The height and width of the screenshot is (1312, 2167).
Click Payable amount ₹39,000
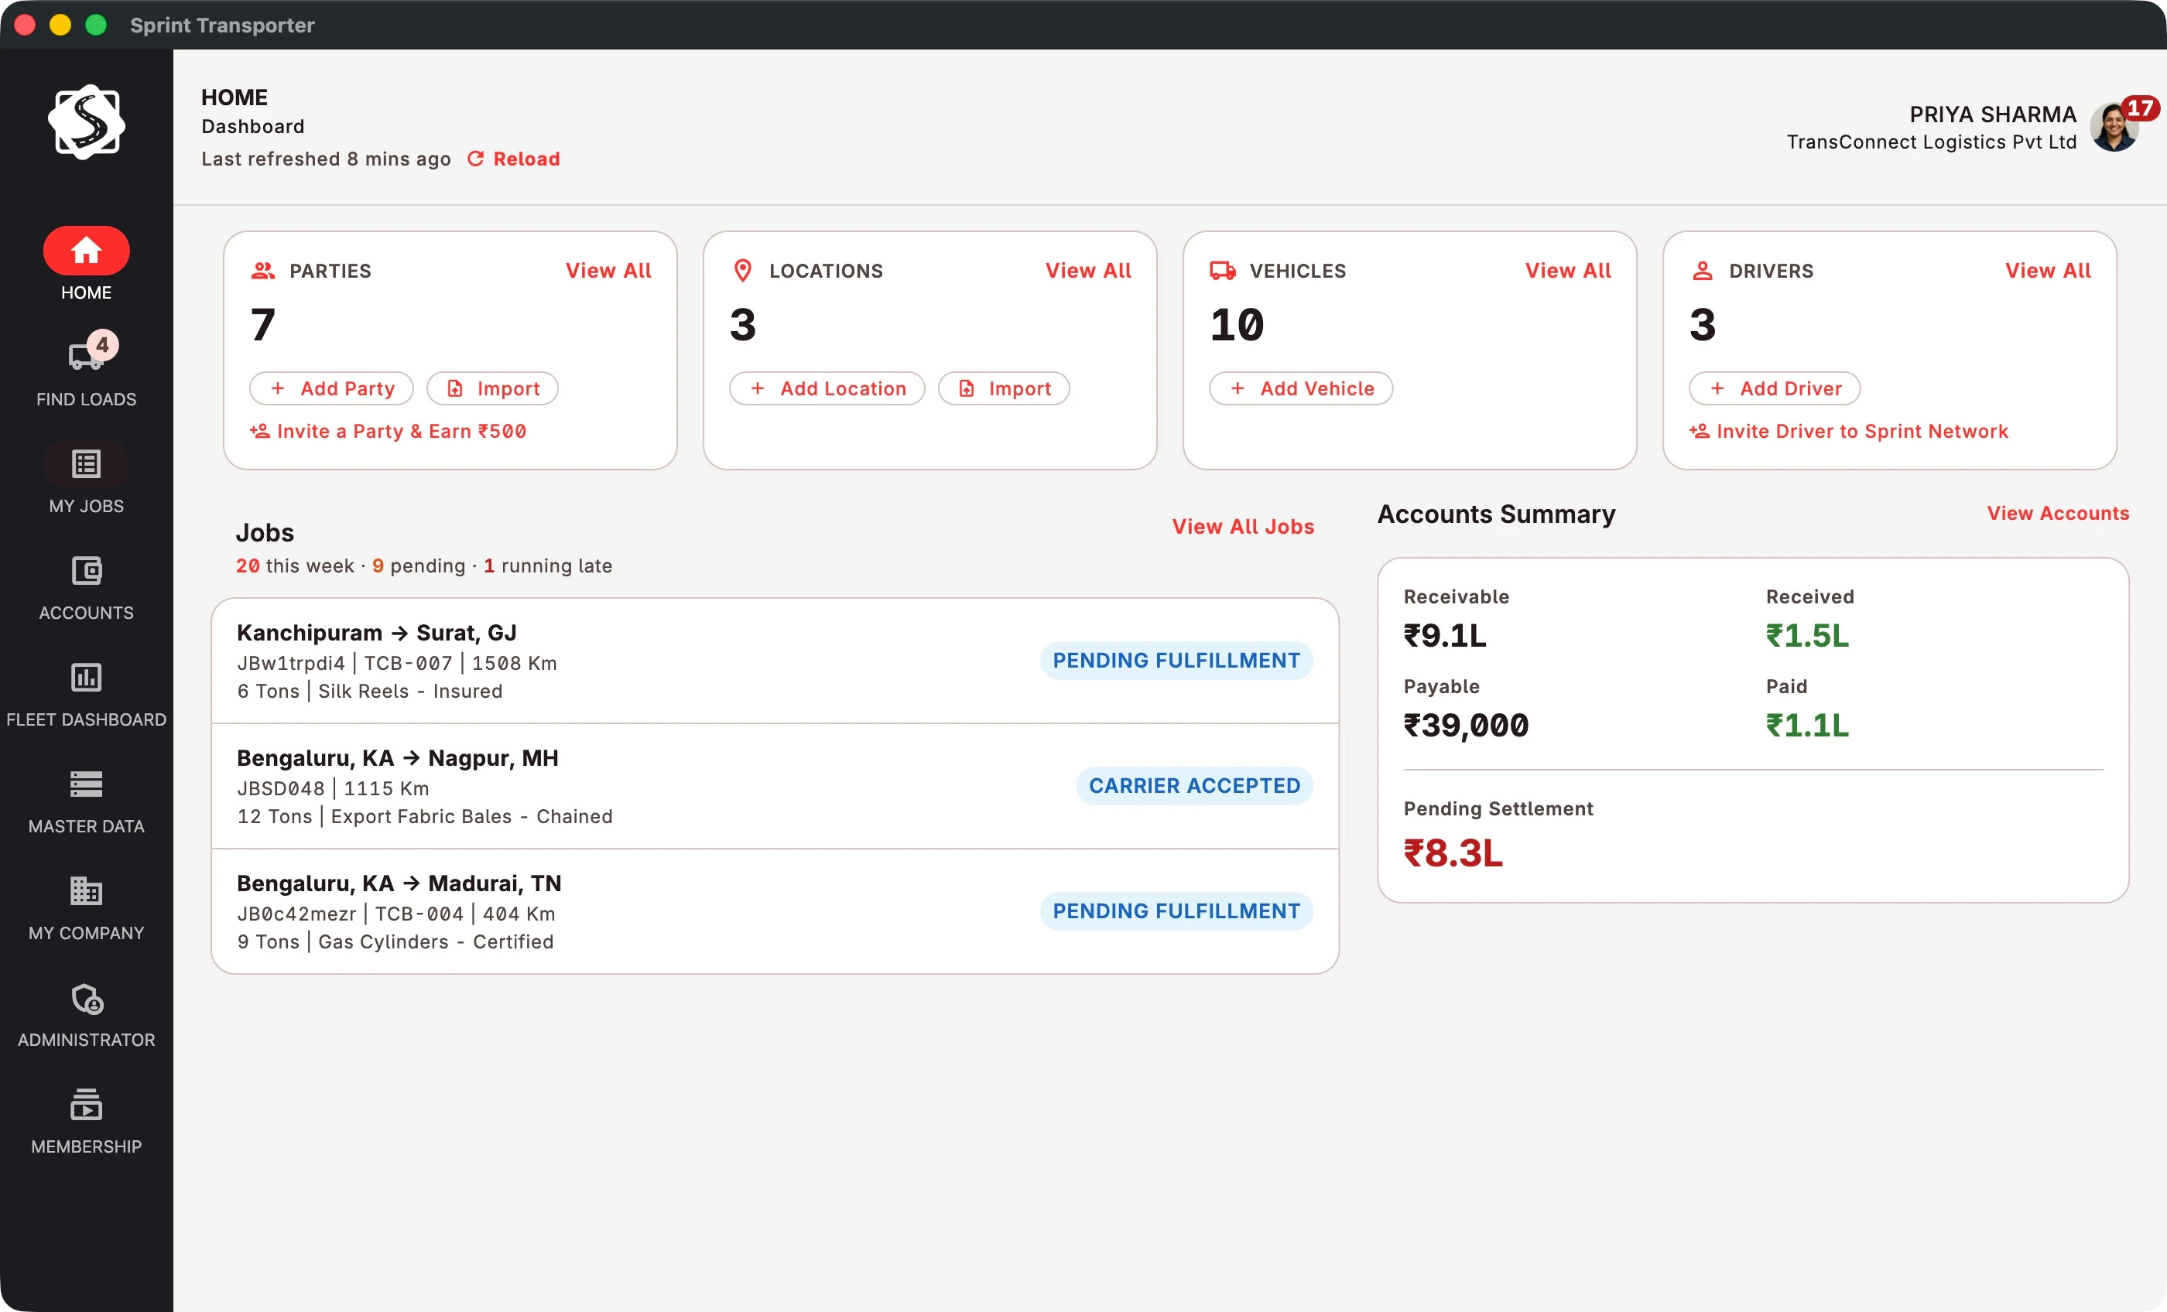[x=1466, y=726]
